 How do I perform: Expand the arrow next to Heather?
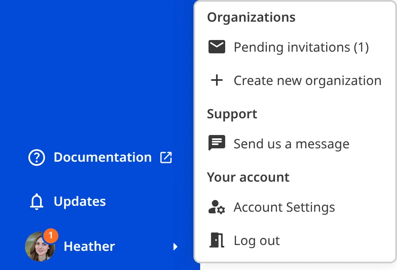click(175, 247)
